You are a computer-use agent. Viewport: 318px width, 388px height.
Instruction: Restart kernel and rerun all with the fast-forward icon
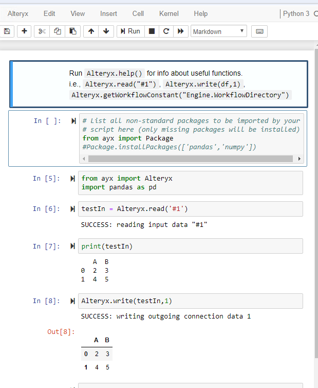click(x=181, y=31)
